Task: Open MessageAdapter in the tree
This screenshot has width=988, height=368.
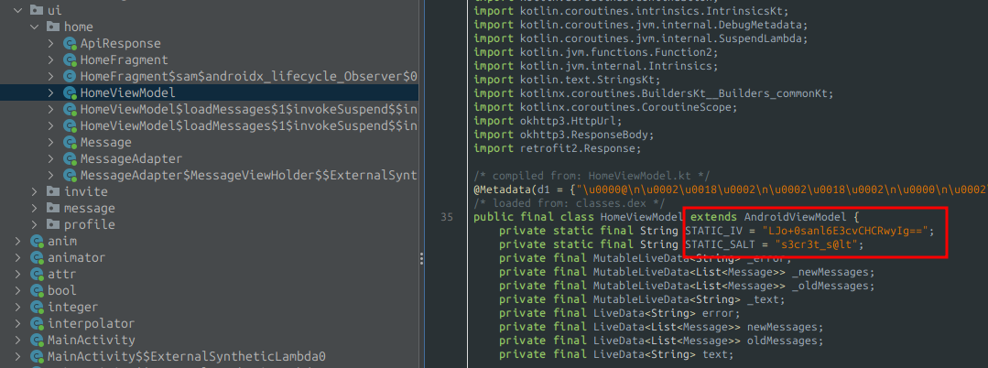Action: (x=131, y=158)
